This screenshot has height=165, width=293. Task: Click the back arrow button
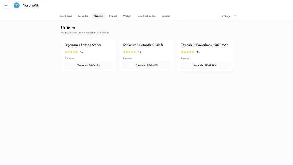pyautogui.click(x=6, y=5)
